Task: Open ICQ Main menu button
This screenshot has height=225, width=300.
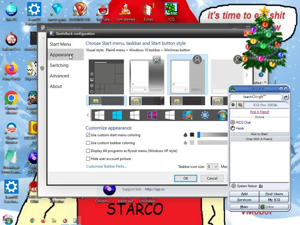Action: [x=244, y=207]
